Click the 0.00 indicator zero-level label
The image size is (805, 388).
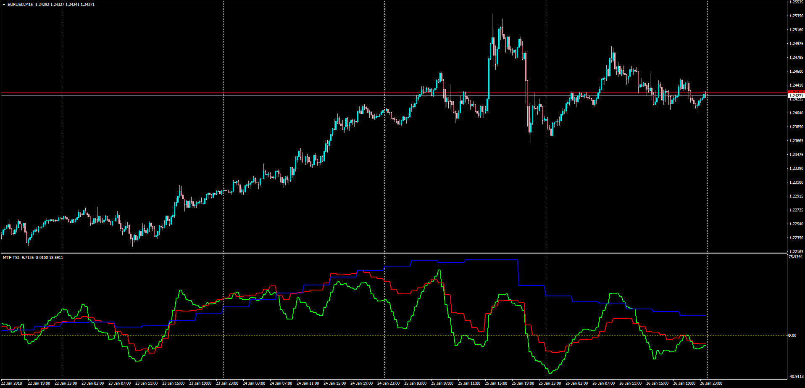click(x=792, y=335)
